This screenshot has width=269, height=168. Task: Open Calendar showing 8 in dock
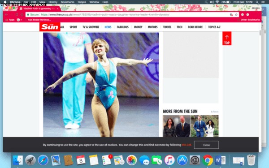[x=81, y=160]
